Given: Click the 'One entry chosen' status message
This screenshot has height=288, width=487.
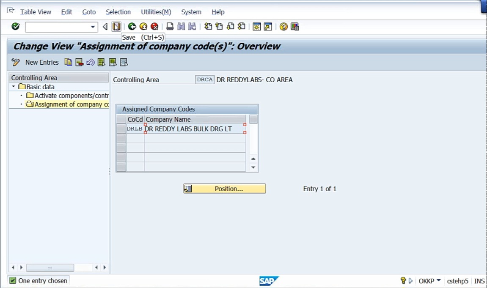Looking at the screenshot, I should (43, 281).
